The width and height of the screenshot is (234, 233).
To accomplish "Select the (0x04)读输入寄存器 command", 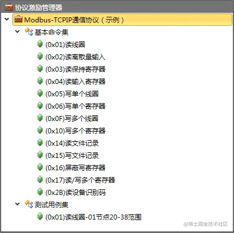I will point(76,81).
